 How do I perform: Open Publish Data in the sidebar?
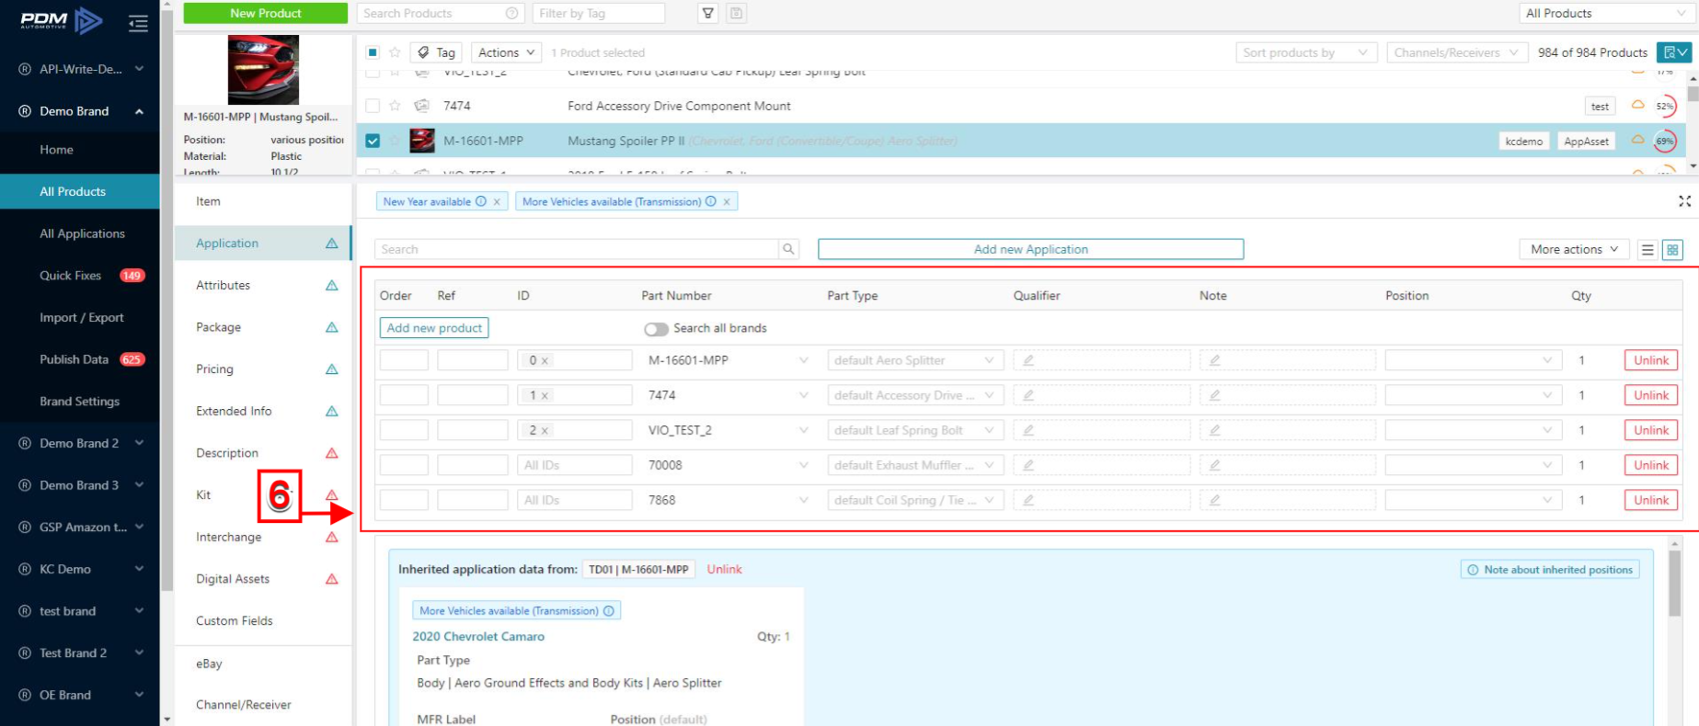coord(74,359)
